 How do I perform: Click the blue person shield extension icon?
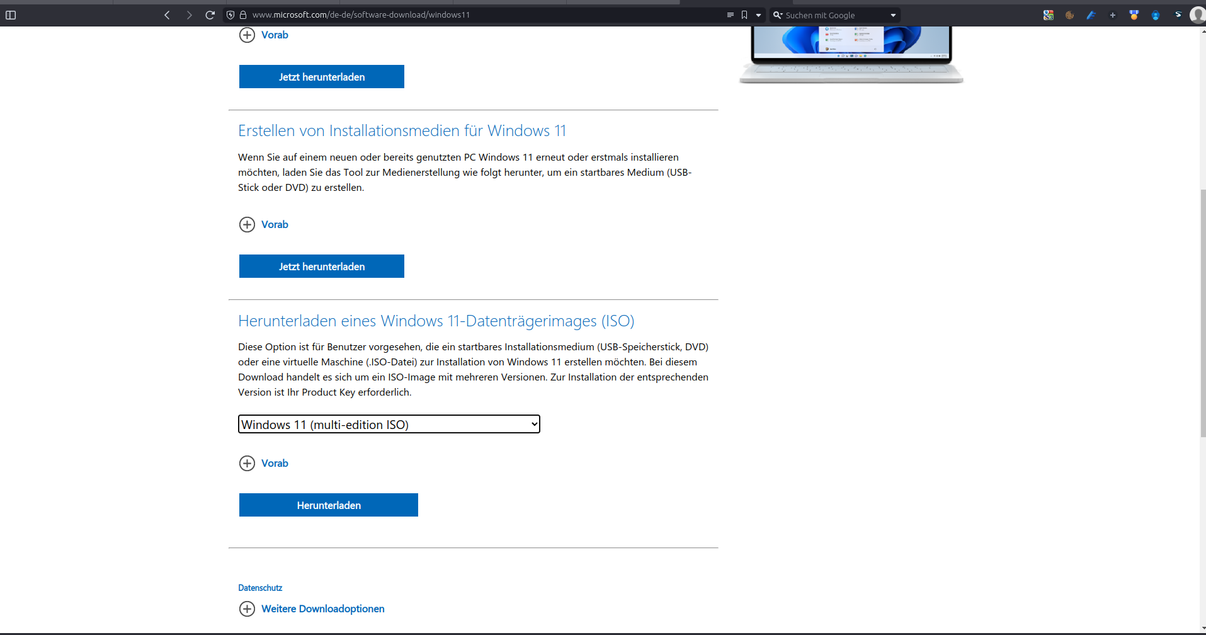click(1156, 15)
